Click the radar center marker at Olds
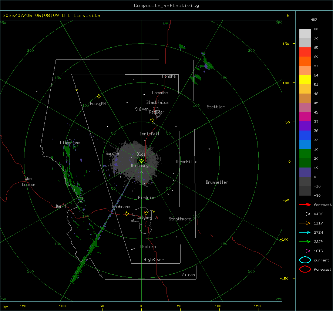The image size is (333, 311). 141,161
